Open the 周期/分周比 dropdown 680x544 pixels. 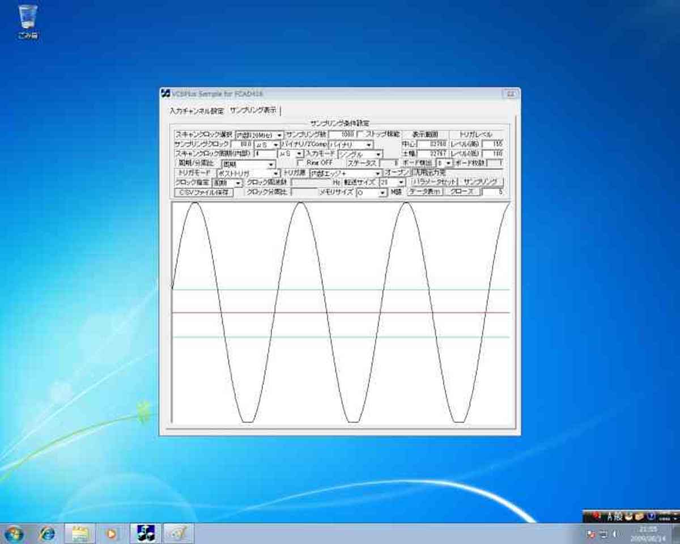(x=248, y=164)
